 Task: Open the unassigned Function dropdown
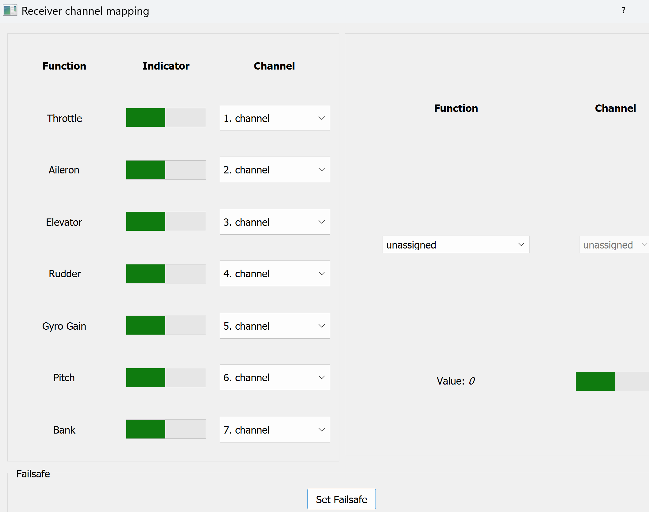click(x=456, y=245)
